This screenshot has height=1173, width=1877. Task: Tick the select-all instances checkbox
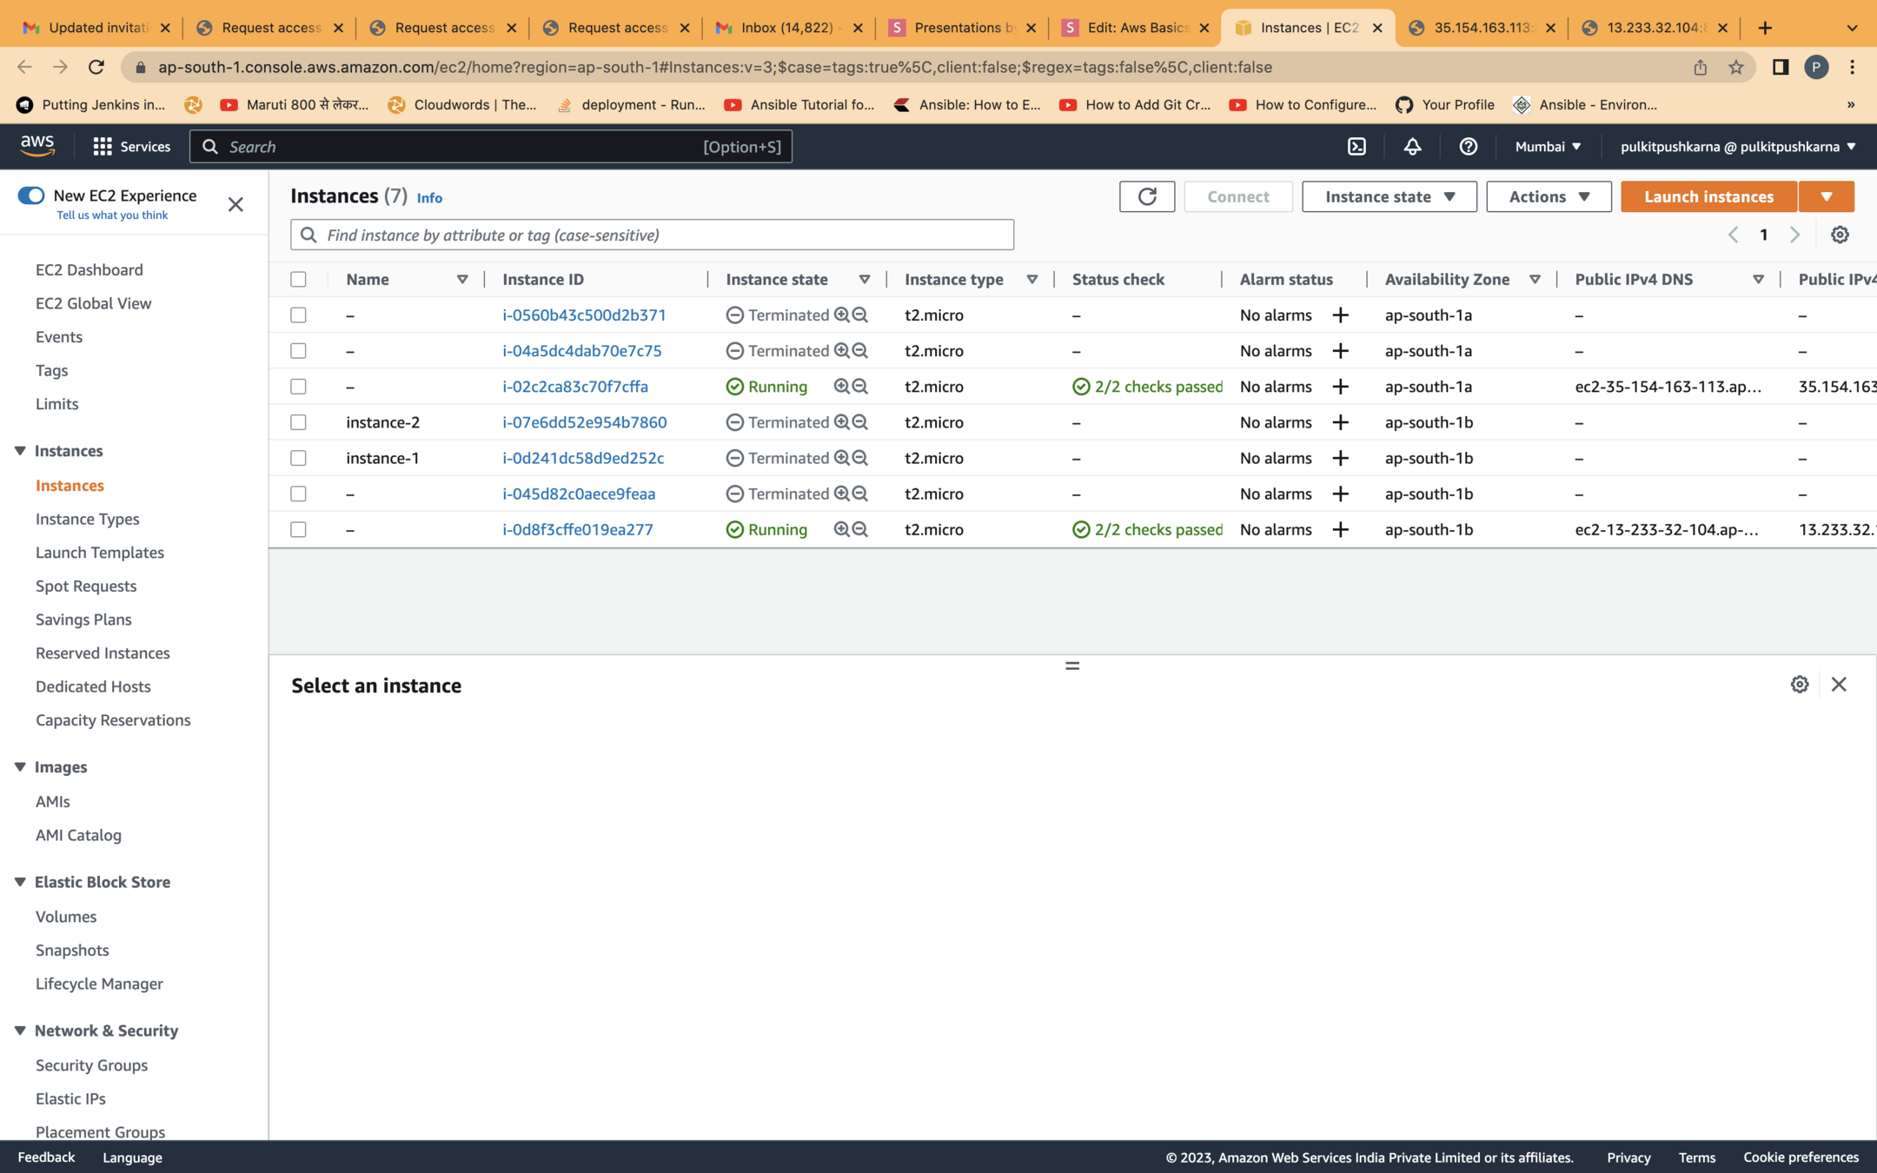click(x=298, y=279)
